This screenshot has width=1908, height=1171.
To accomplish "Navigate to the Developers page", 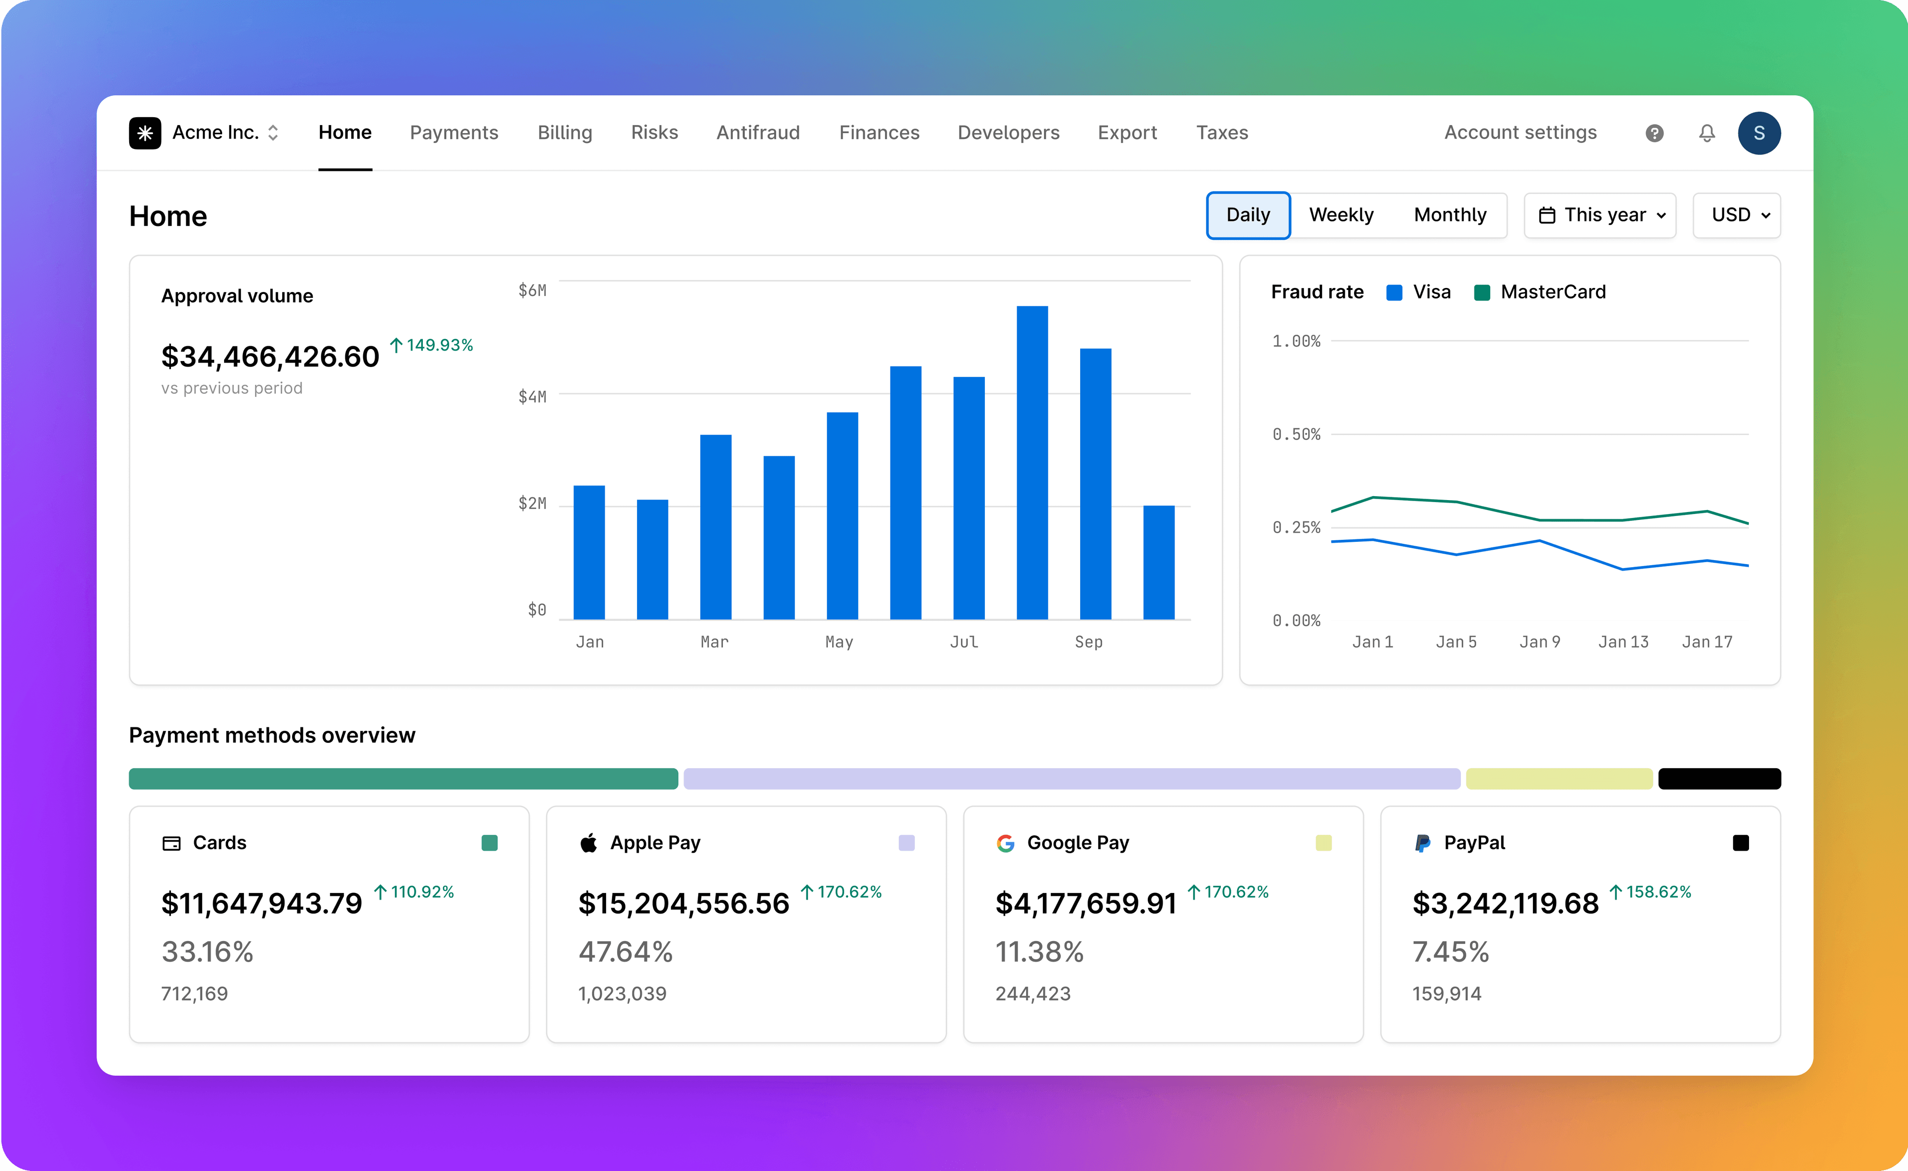I will point(1009,133).
